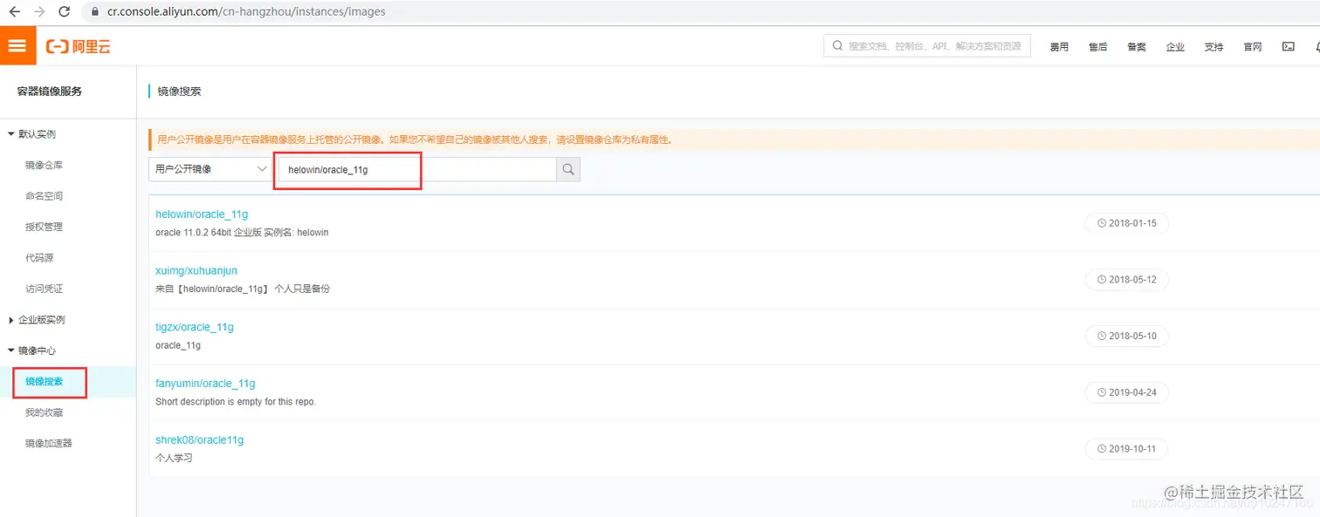Click the 2018-05-12 date badge

(1126, 280)
